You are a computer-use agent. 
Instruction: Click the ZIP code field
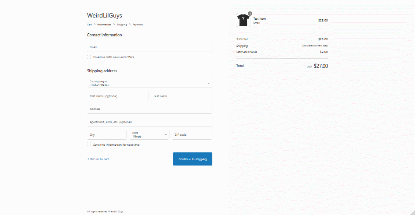coord(192,134)
